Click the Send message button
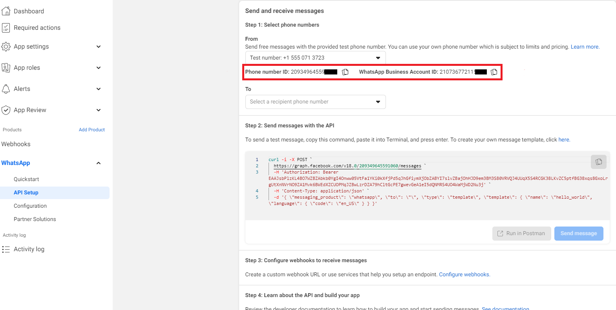Viewport: 616px width, 310px height. [579, 233]
